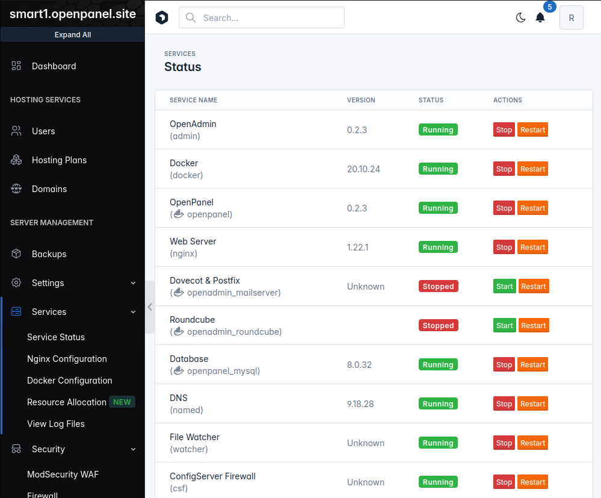
Task: Restart the File Watcher service
Action: pos(532,443)
